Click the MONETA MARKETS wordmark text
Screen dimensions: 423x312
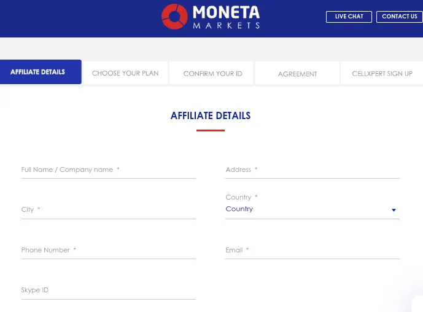click(226, 17)
